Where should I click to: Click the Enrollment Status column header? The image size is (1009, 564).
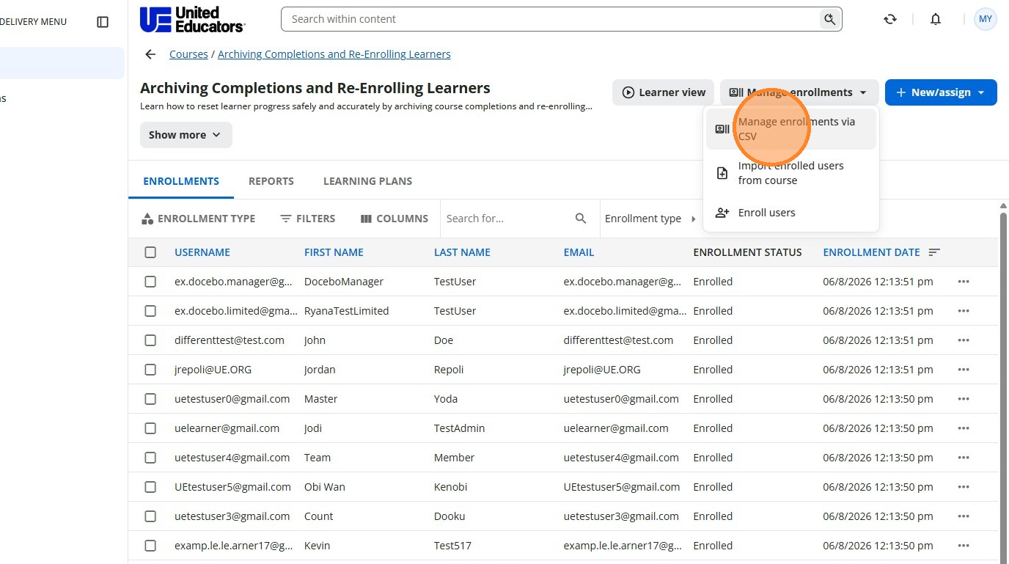747,252
